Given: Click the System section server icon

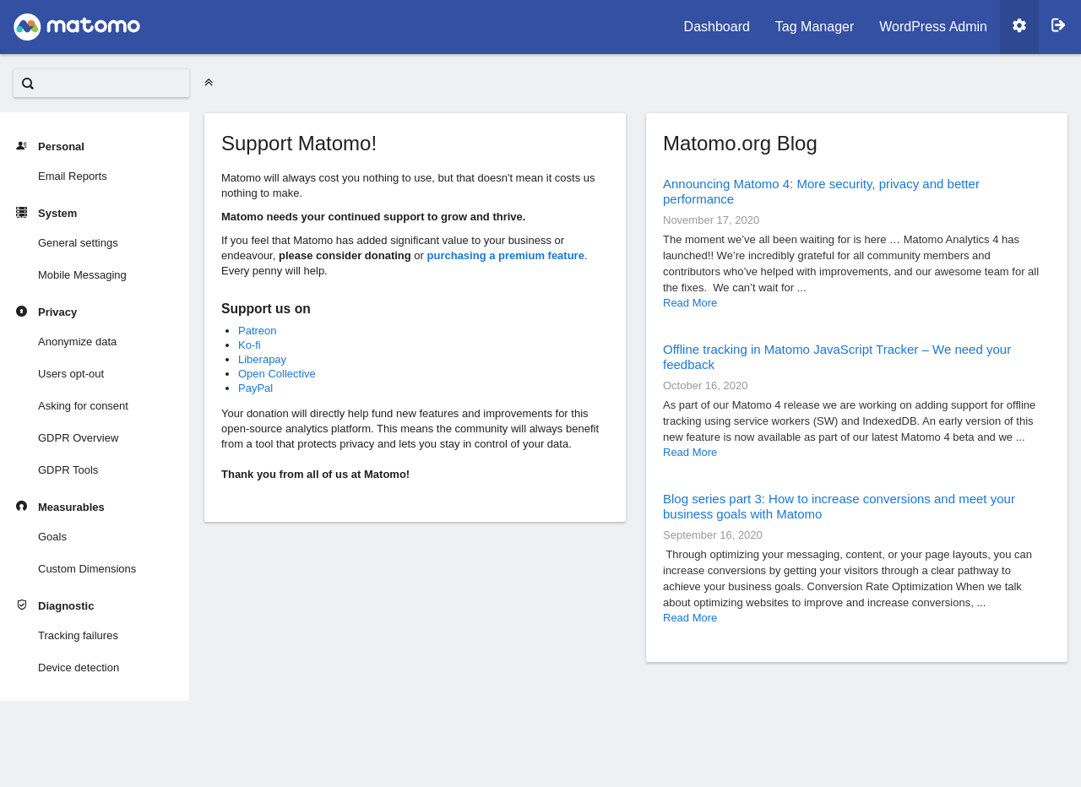Looking at the screenshot, I should tap(22, 213).
